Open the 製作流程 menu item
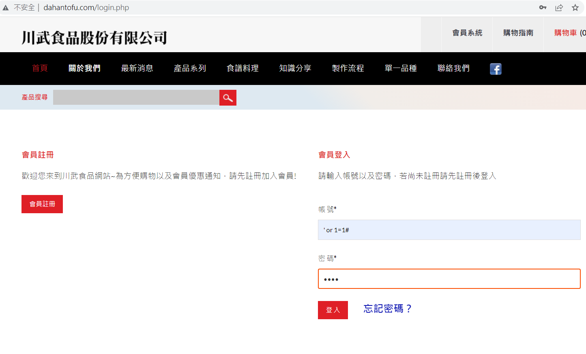 click(x=348, y=68)
